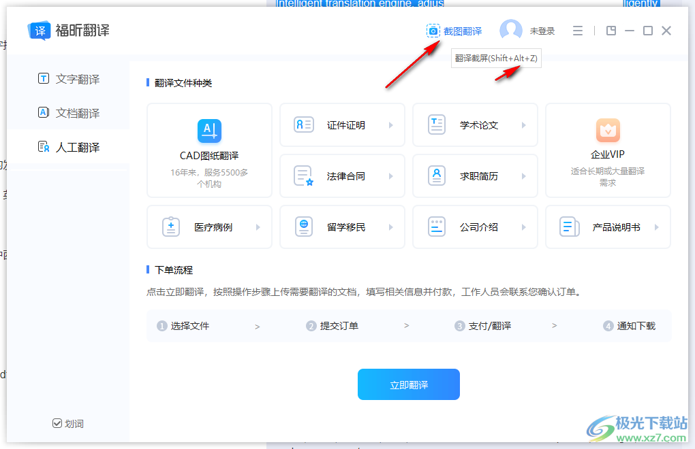Click the 公司介绍 label
The height and width of the screenshot is (449, 695).
[479, 227]
